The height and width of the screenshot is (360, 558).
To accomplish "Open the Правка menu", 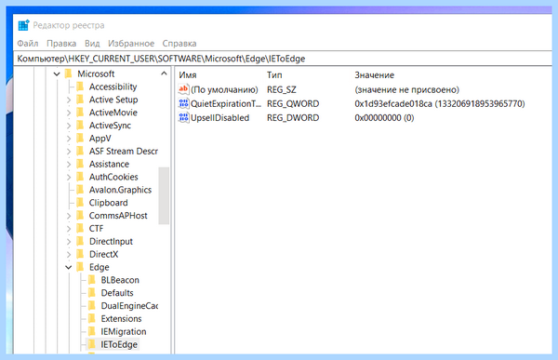I will pos(61,44).
